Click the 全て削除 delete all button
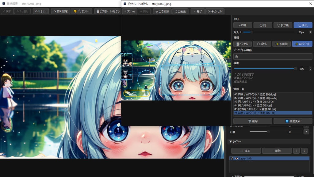This screenshot has height=177, width=314. tap(162, 11)
